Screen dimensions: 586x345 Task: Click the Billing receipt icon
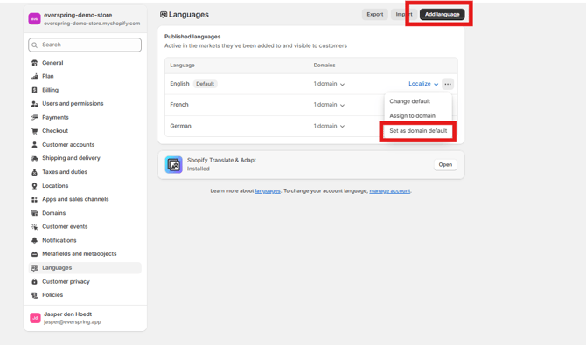click(34, 90)
